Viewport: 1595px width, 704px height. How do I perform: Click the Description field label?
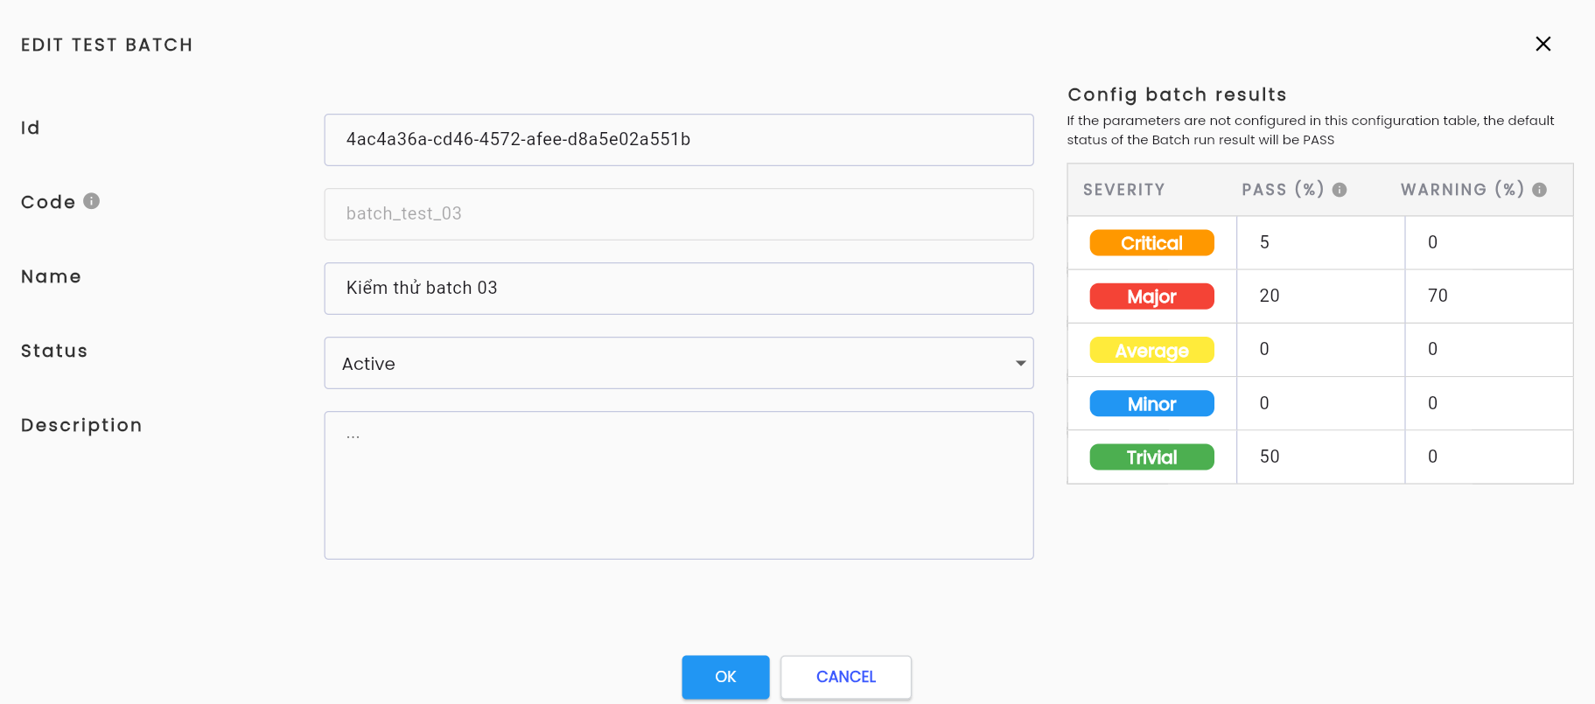[x=81, y=425]
